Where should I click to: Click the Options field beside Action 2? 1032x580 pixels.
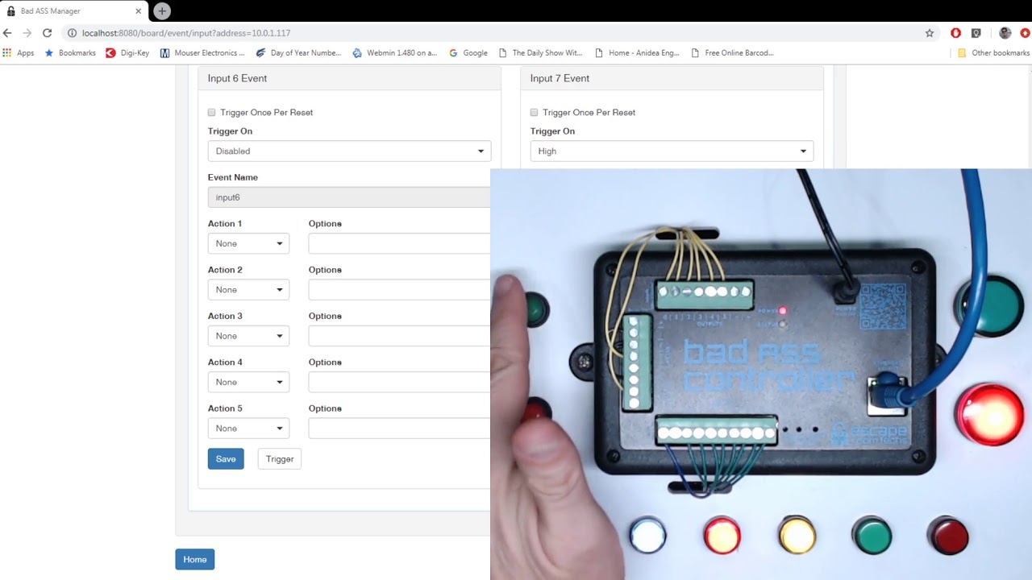pos(399,290)
